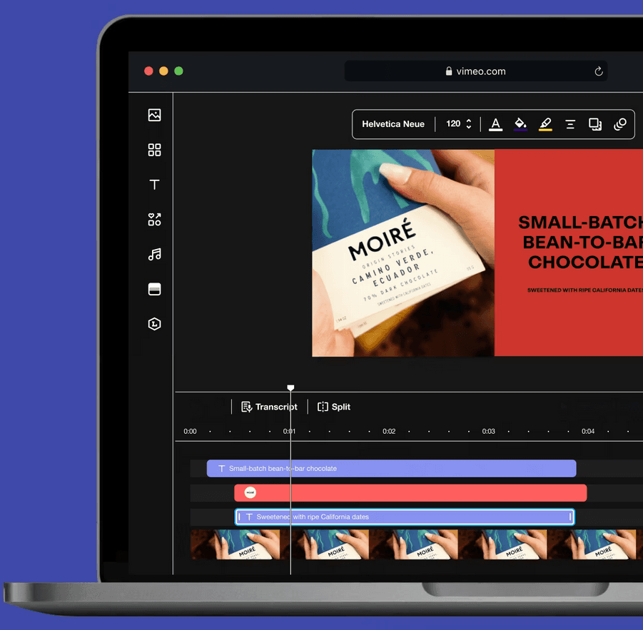The image size is (643, 630).
Task: Click the text color underlined A icon
Action: [496, 124]
